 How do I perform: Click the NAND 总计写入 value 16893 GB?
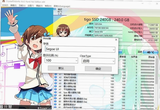pyautogui.click(x=151, y=33)
